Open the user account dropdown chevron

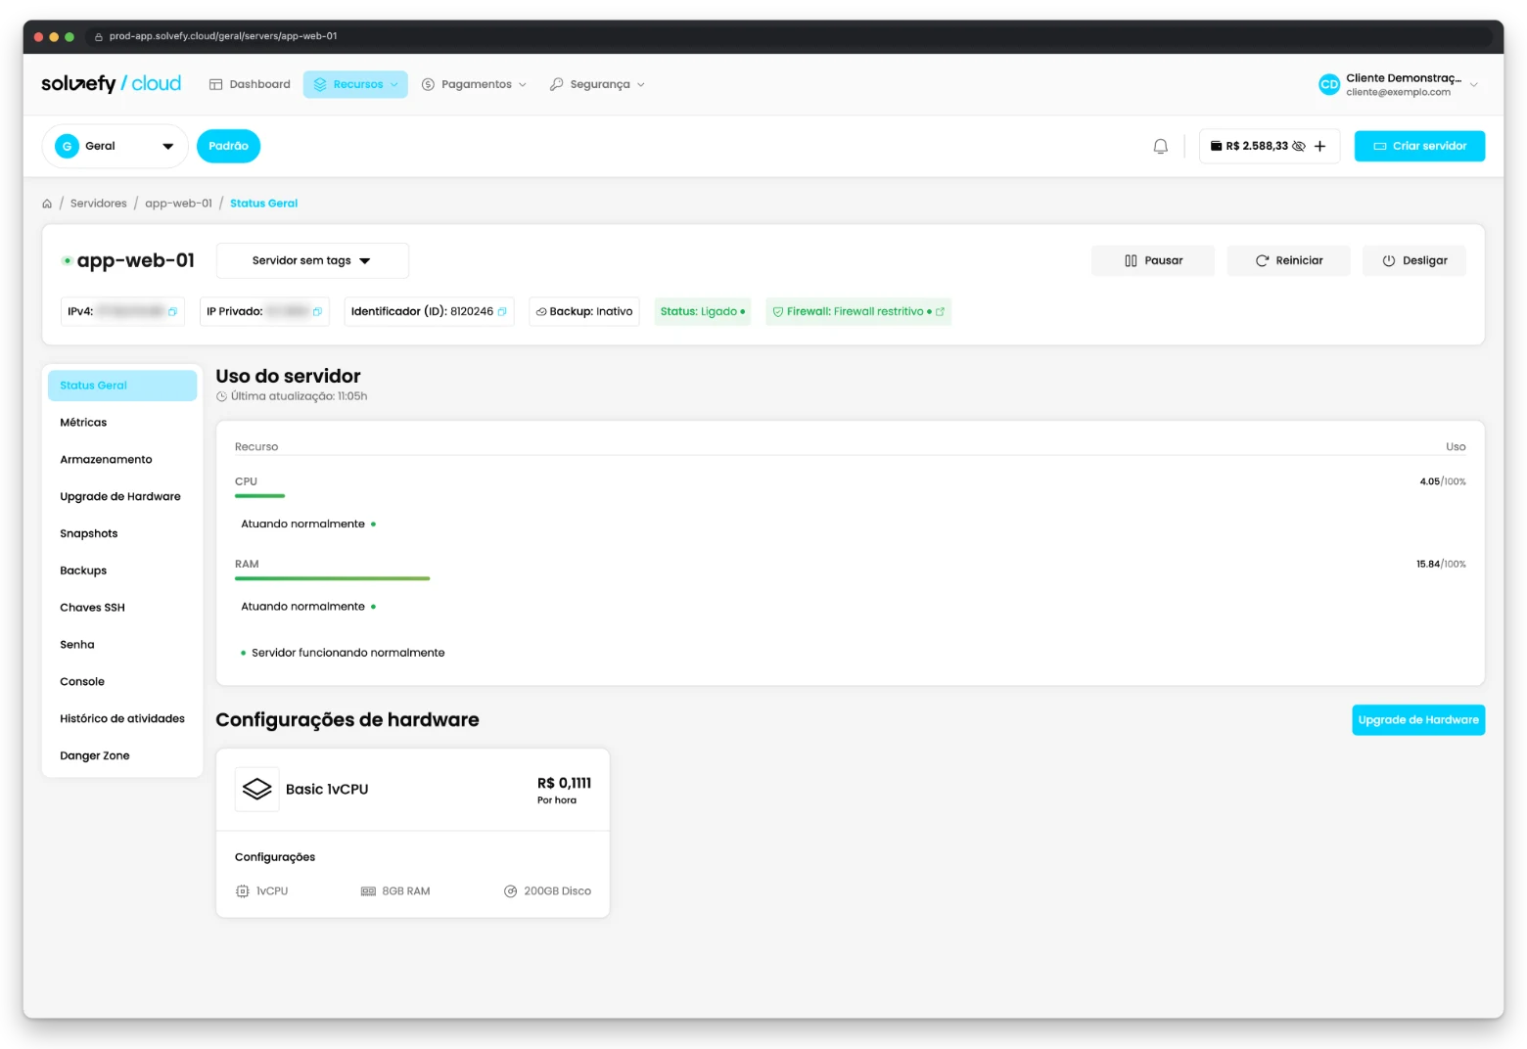point(1473,85)
